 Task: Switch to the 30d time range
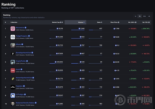point(144,16)
